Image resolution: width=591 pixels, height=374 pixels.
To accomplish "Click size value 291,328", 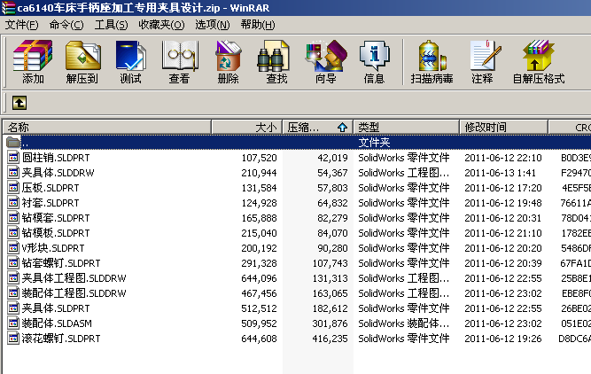I will click(259, 263).
